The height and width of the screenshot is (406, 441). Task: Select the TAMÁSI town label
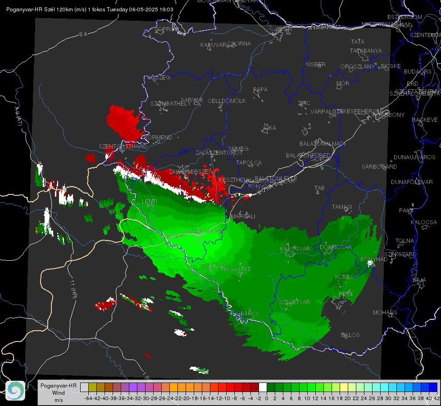pos(342,207)
